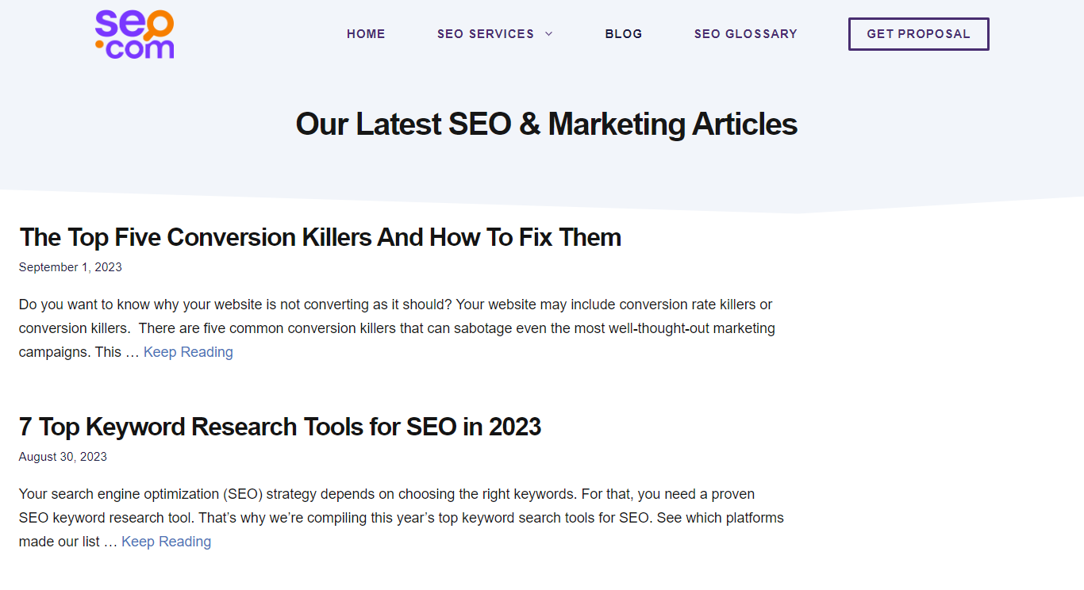Open 7 Top Keyword Research Tools article title
The width and height of the screenshot is (1084, 590).
[x=280, y=427]
